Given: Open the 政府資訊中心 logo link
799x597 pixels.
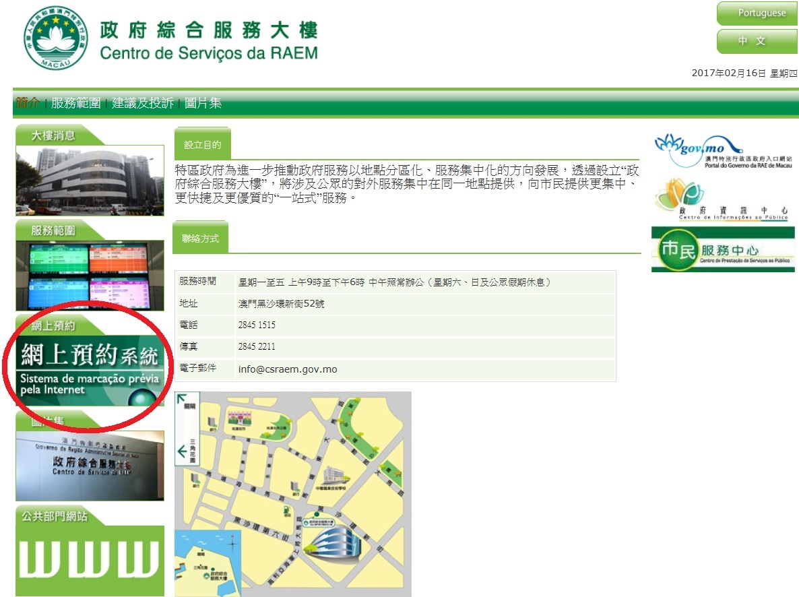Looking at the screenshot, I should point(723,200).
